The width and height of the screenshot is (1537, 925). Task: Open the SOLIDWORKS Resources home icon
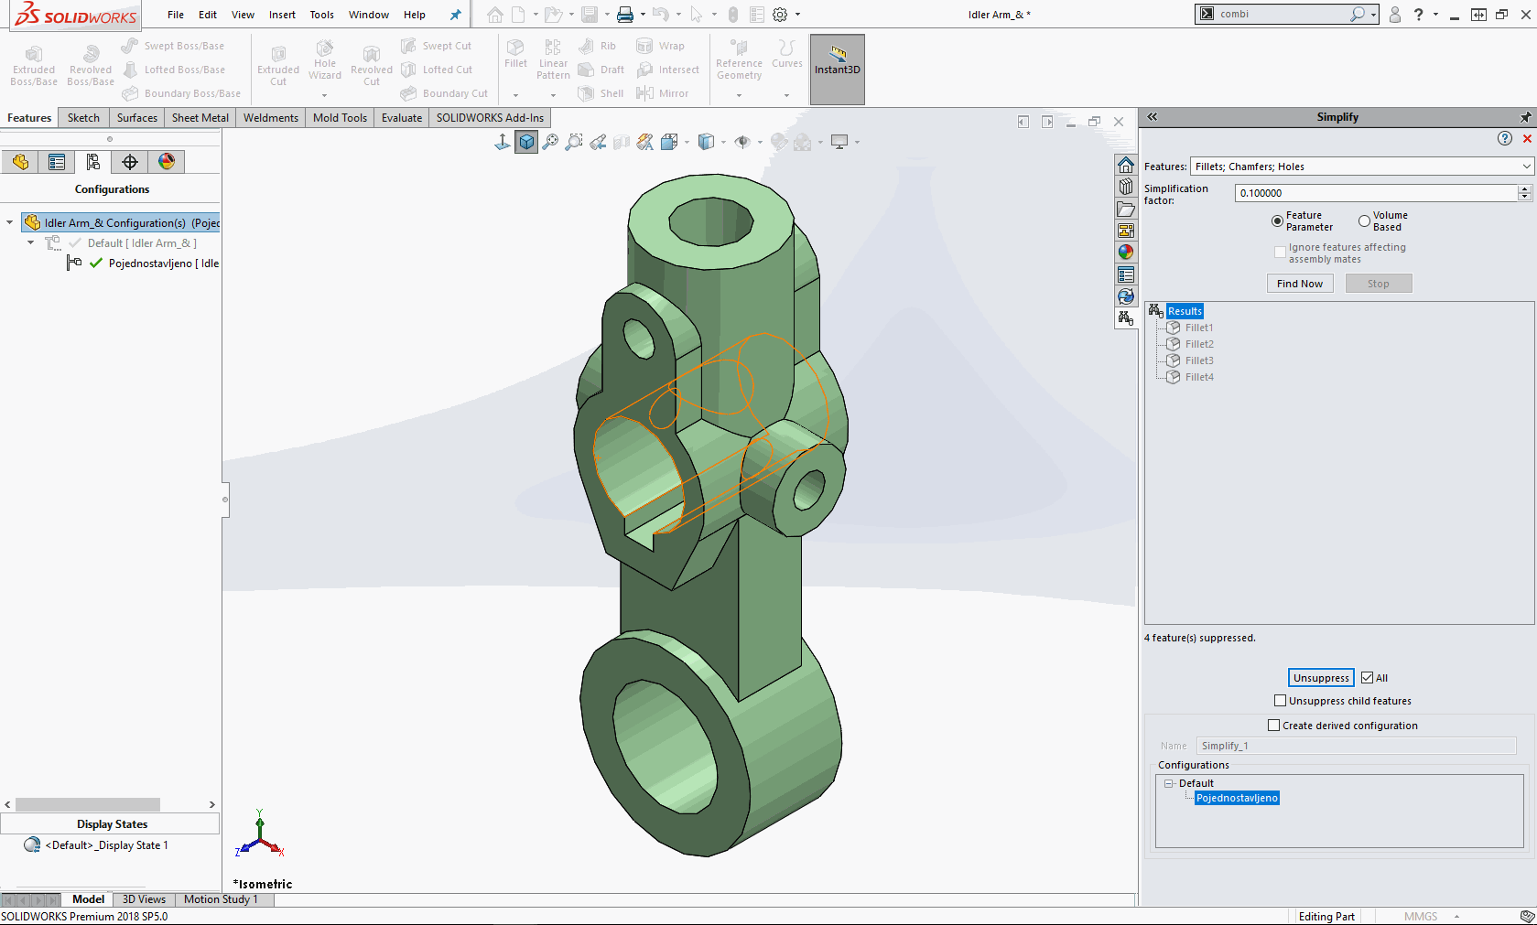pyautogui.click(x=1126, y=165)
